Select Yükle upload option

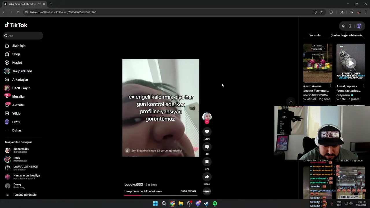click(x=16, y=114)
